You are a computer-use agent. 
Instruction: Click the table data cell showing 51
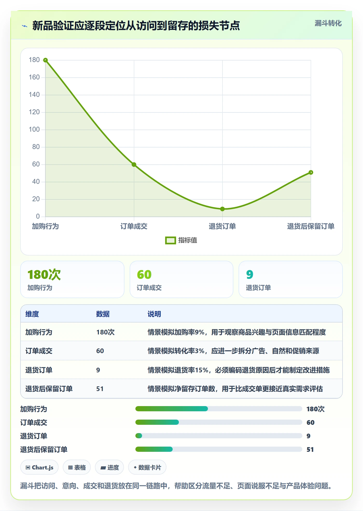100,389
